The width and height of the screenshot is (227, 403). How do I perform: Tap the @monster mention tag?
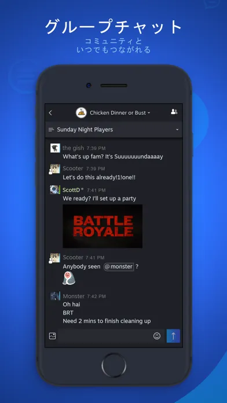[119, 267]
